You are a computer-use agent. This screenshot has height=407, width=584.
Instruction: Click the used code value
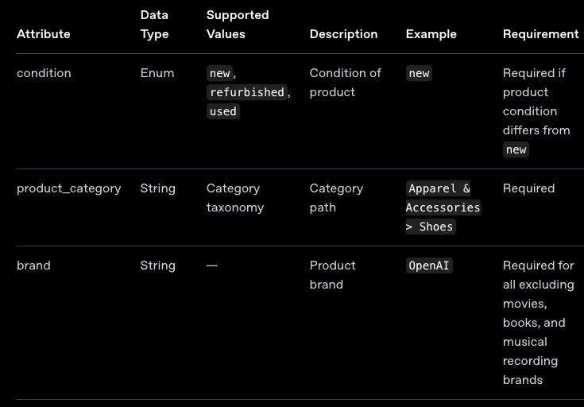click(x=222, y=111)
